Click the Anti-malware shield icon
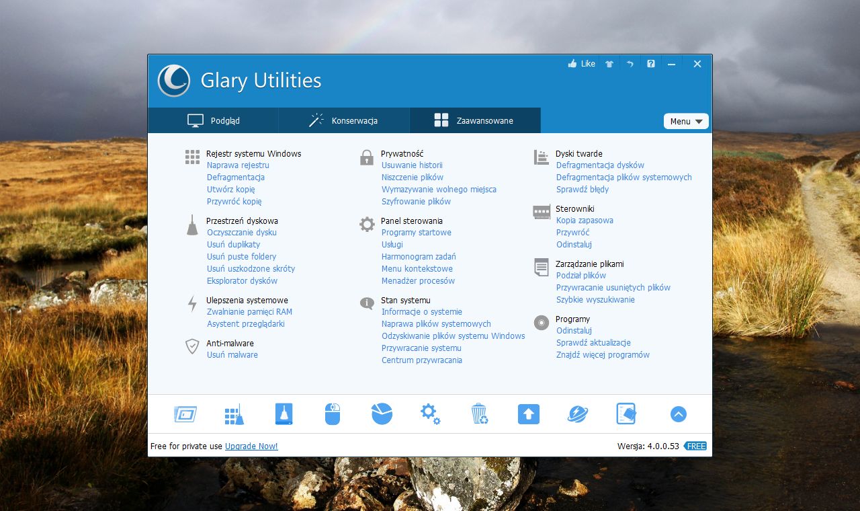The width and height of the screenshot is (860, 511). [x=192, y=346]
